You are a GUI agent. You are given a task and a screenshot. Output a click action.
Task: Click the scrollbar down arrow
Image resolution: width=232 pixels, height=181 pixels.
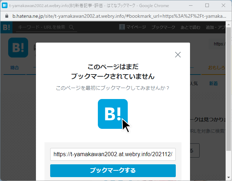228,177
